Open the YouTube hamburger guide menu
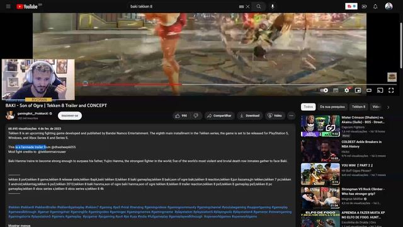Screen dimensions: 403x227 click(8, 6)
